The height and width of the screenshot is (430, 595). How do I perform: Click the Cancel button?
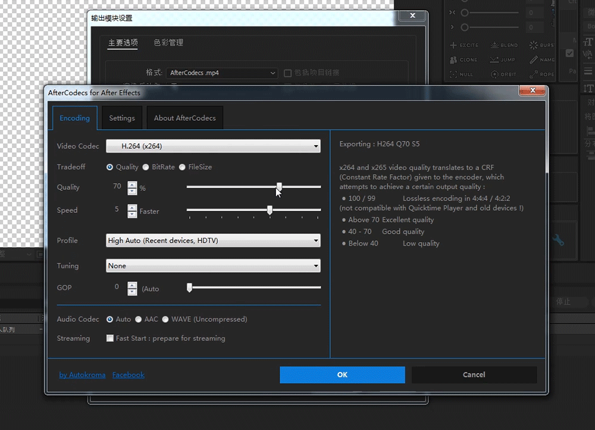click(474, 375)
